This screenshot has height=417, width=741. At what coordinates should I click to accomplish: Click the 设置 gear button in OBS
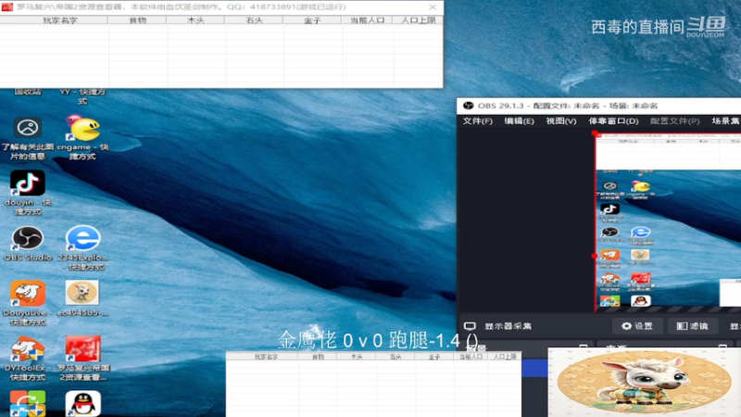coord(637,326)
